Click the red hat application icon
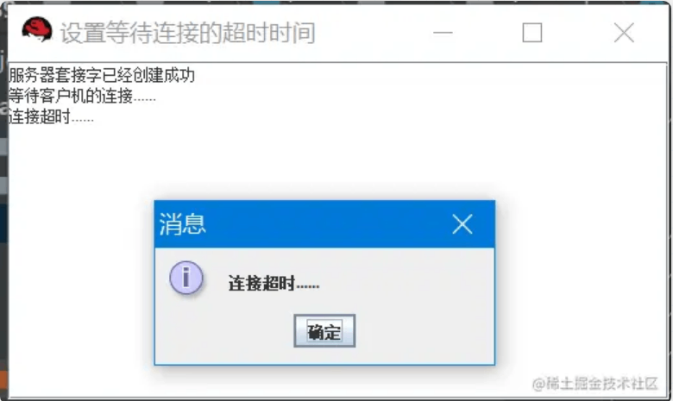This screenshot has height=401, width=673. [x=37, y=30]
